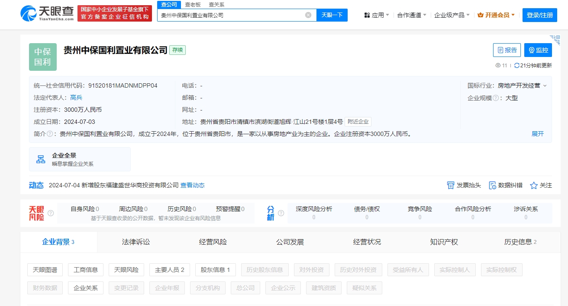Click the 天眼风险 sub-section button
The width and height of the screenshot is (568, 306).
(x=126, y=270)
